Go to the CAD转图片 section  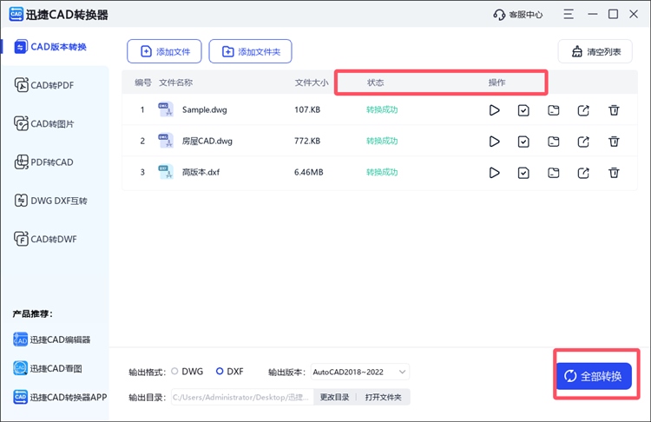coord(54,124)
